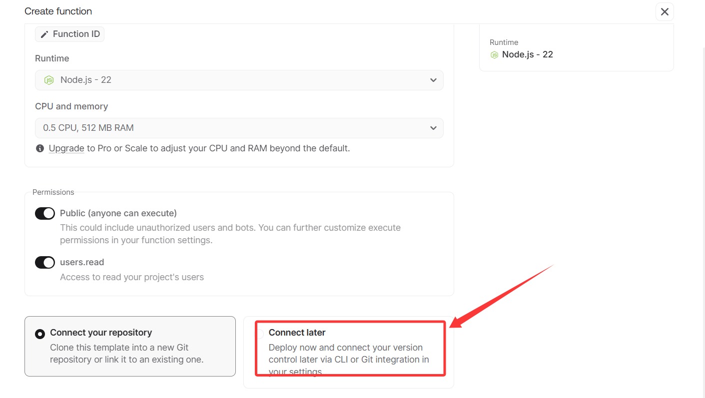Viewport: 705px width, 398px height.
Task: Click the Upgrade link
Action: click(66, 148)
